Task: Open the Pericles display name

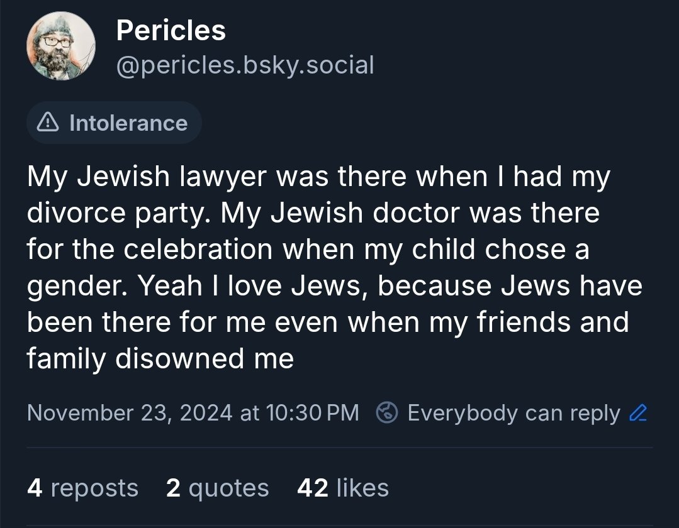Action: pos(171,30)
